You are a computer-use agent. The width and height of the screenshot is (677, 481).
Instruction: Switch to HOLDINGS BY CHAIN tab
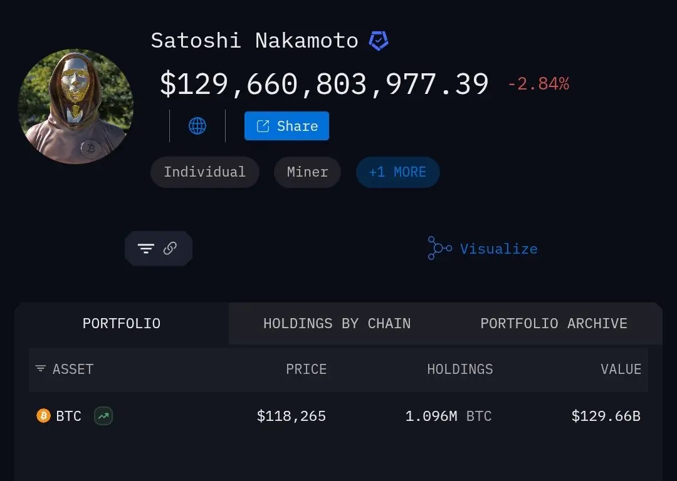click(337, 324)
